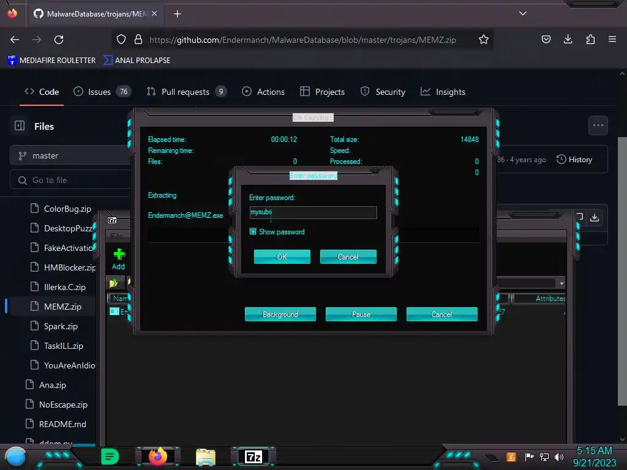The image size is (627, 470).
Task: Show date and time calendar
Action: (595, 457)
